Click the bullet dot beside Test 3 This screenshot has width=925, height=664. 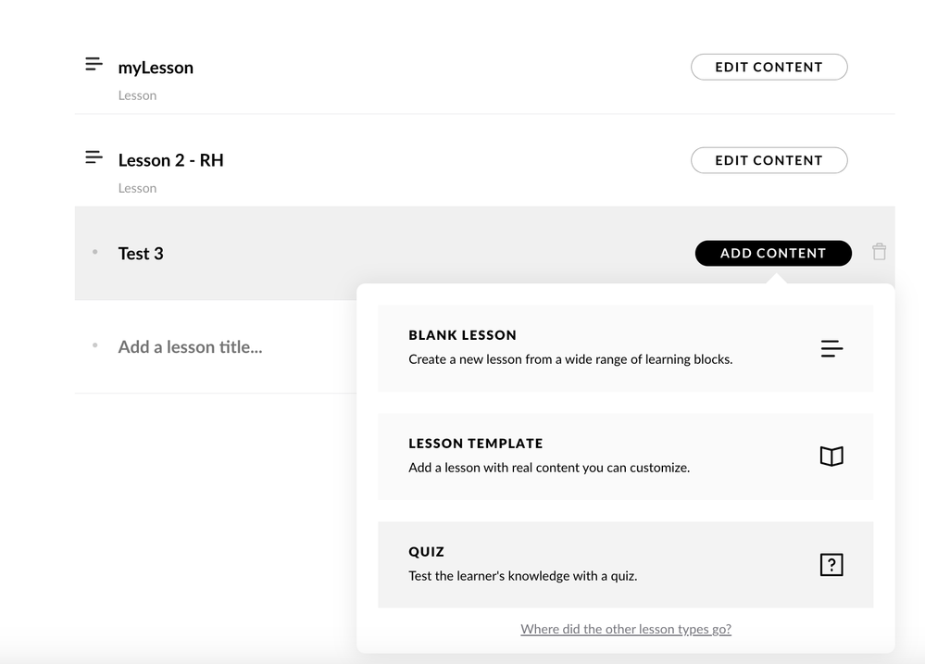tap(94, 253)
